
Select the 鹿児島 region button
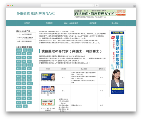(x=19, y=106)
